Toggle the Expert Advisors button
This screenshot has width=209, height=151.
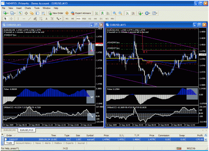(81, 13)
